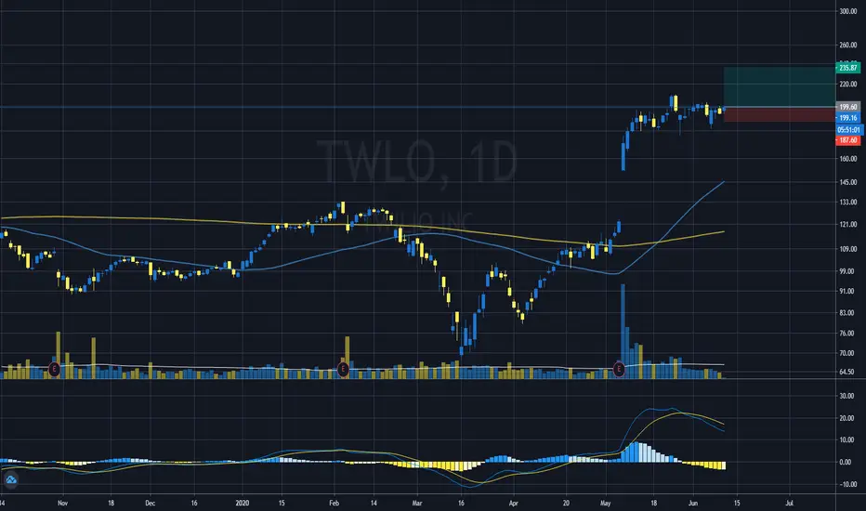Image resolution: width=866 pixels, height=511 pixels.
Task: Click the Mar date axis label
Action: [417, 504]
